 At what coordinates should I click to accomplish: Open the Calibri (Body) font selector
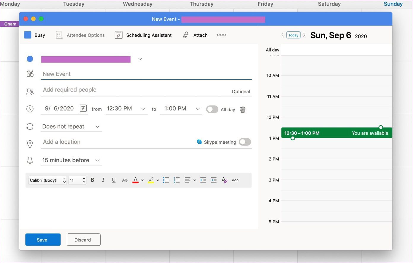pos(47,180)
